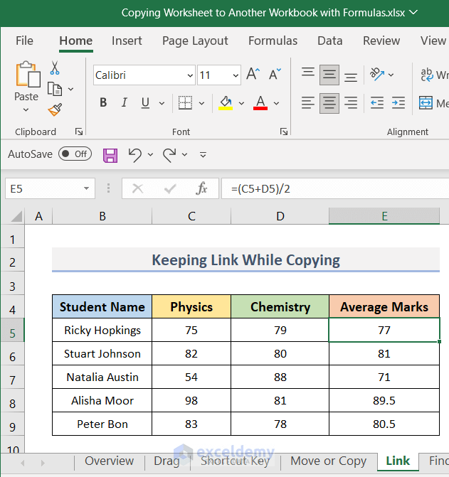The height and width of the screenshot is (477, 449).
Task: Open the Clipboard dialog launcher
Action: [79, 132]
